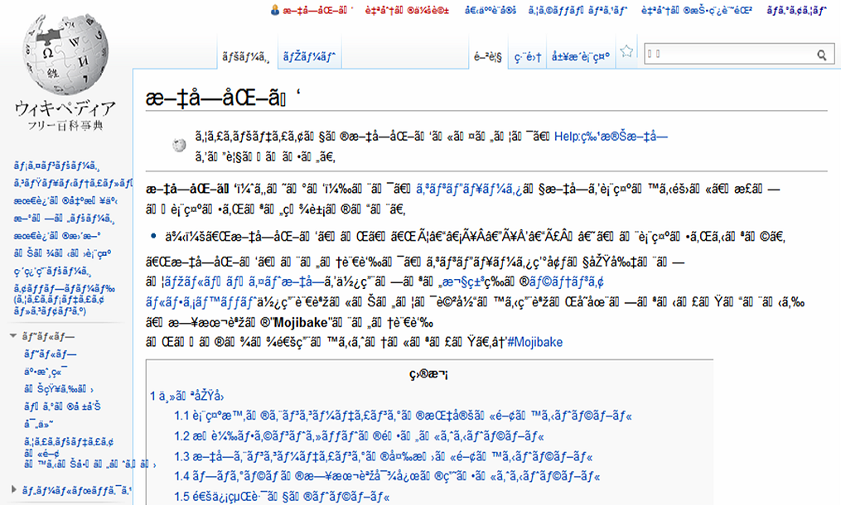Open the edit tab beside the read tab
The image size is (841, 505).
coord(528,55)
